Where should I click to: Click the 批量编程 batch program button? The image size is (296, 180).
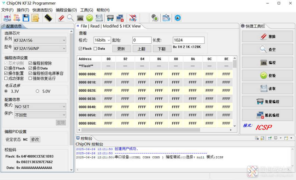267,102
